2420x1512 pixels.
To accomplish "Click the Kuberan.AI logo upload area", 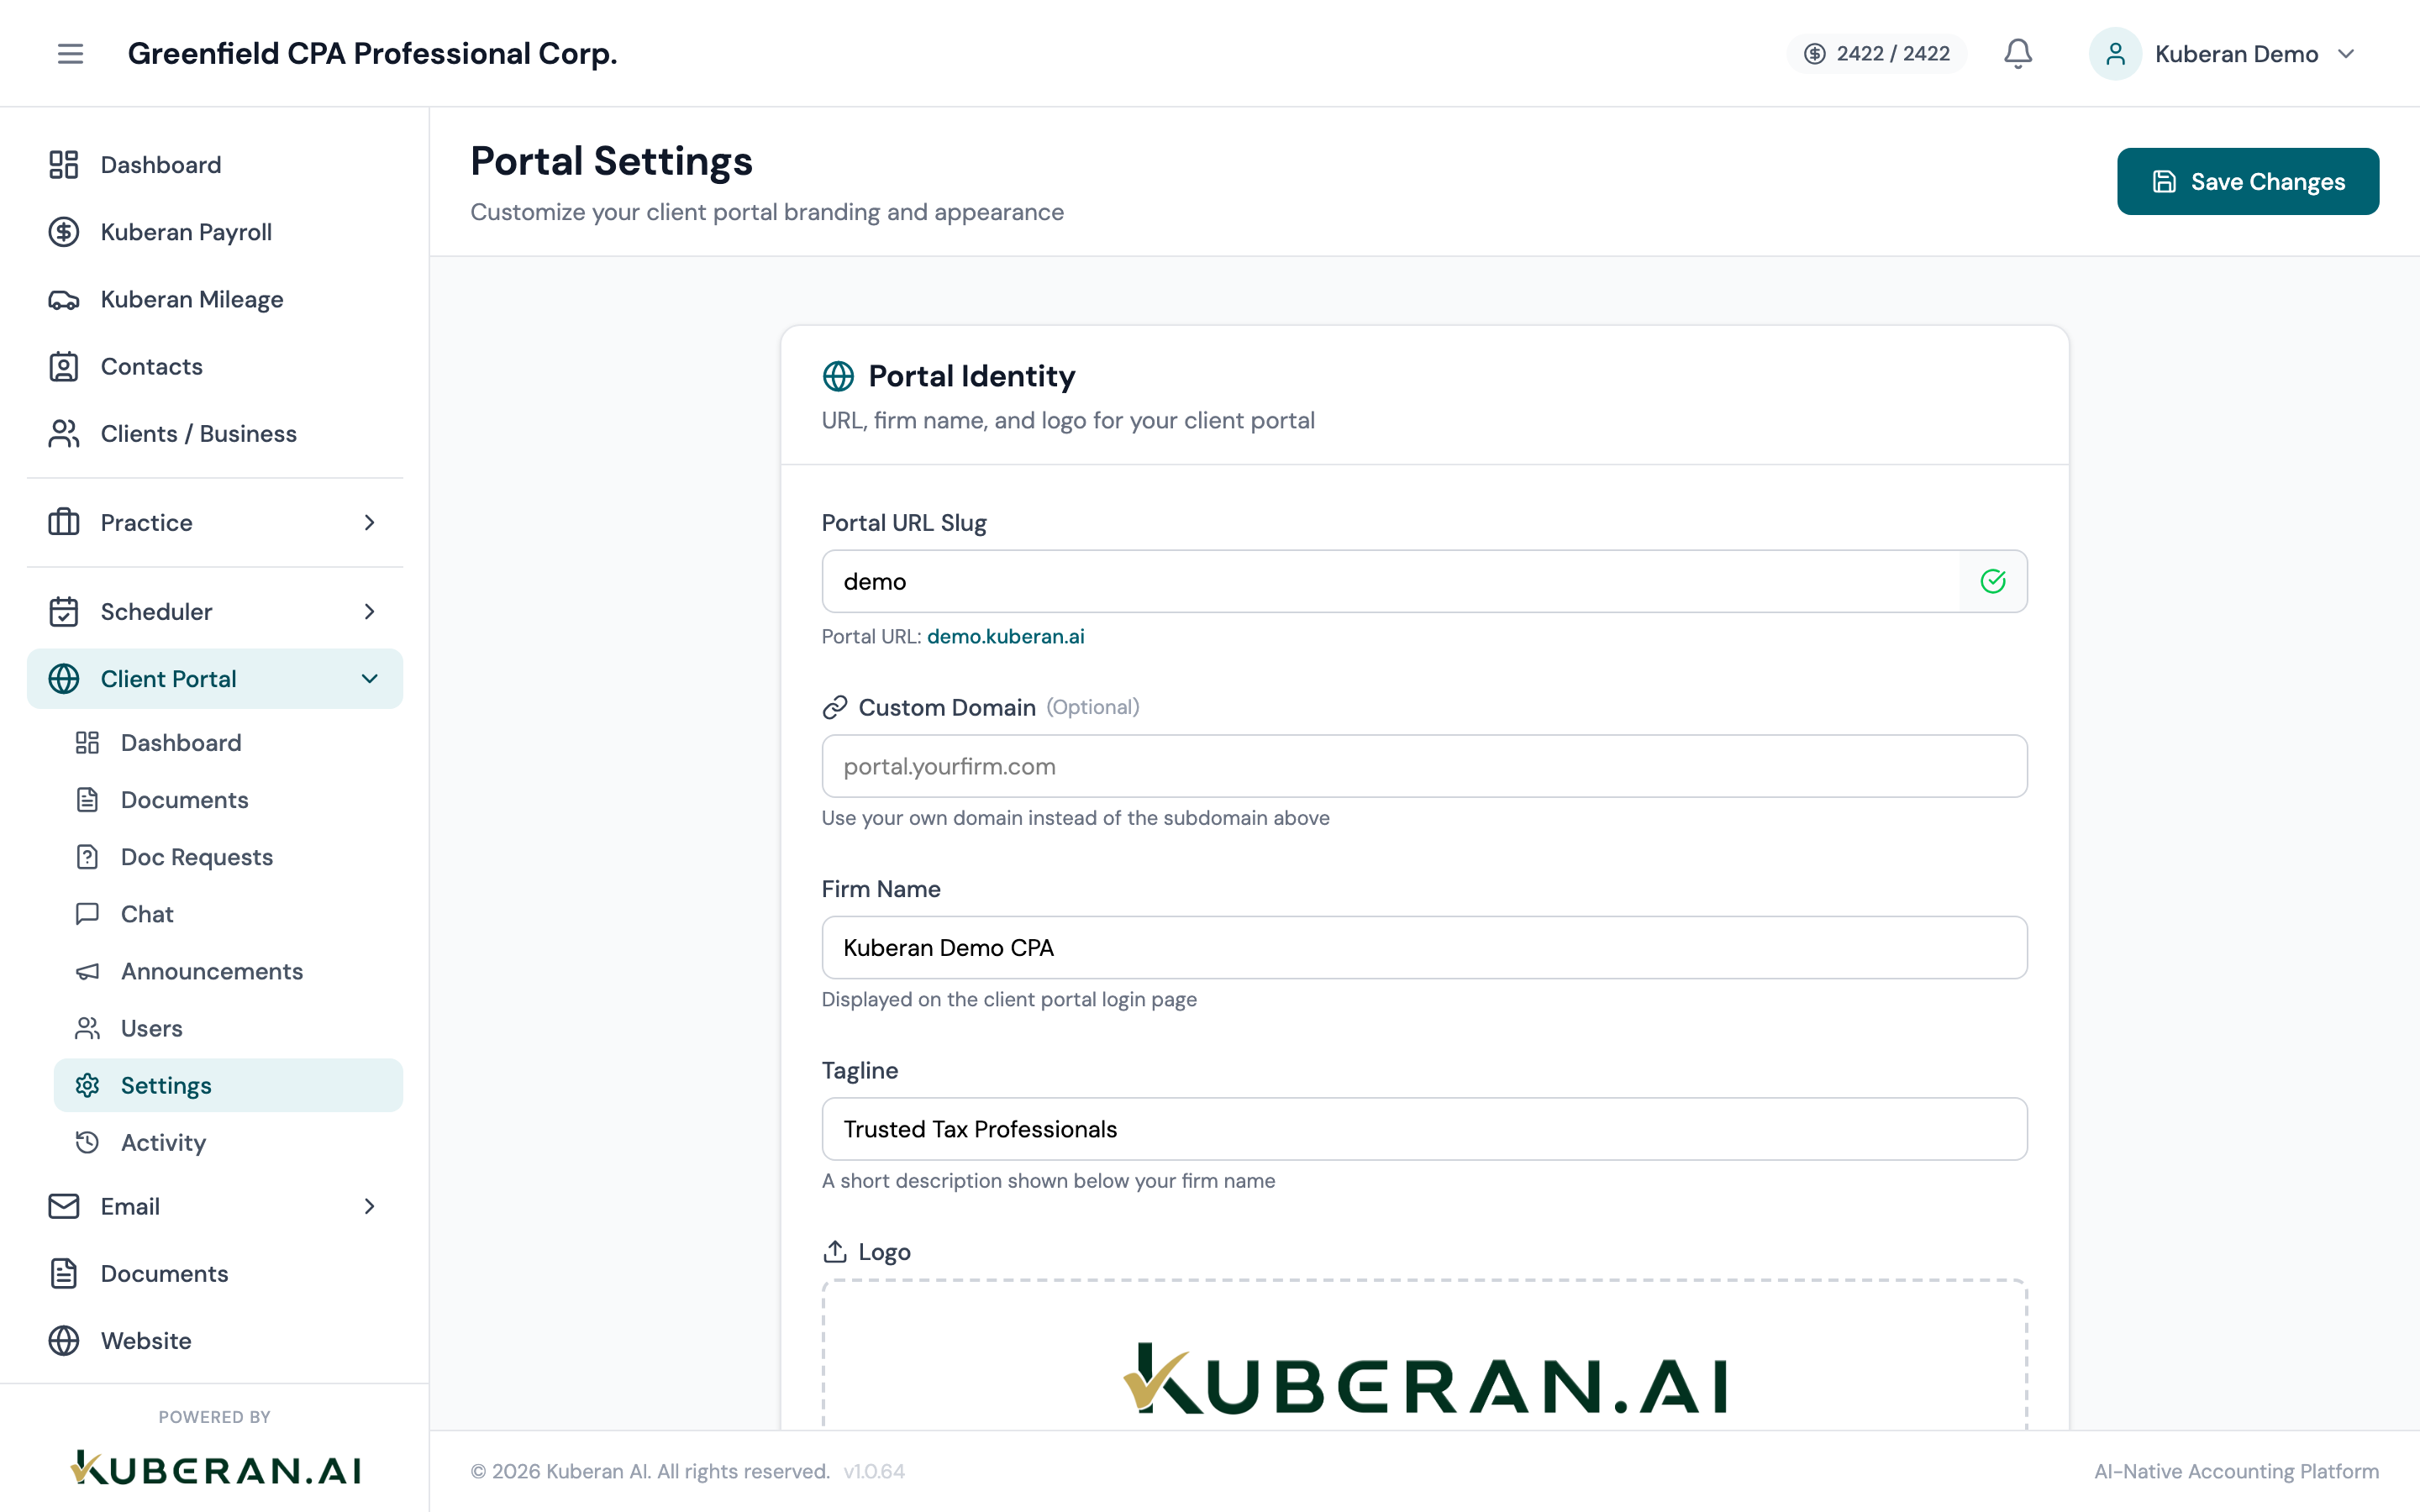I will click(1424, 1355).
